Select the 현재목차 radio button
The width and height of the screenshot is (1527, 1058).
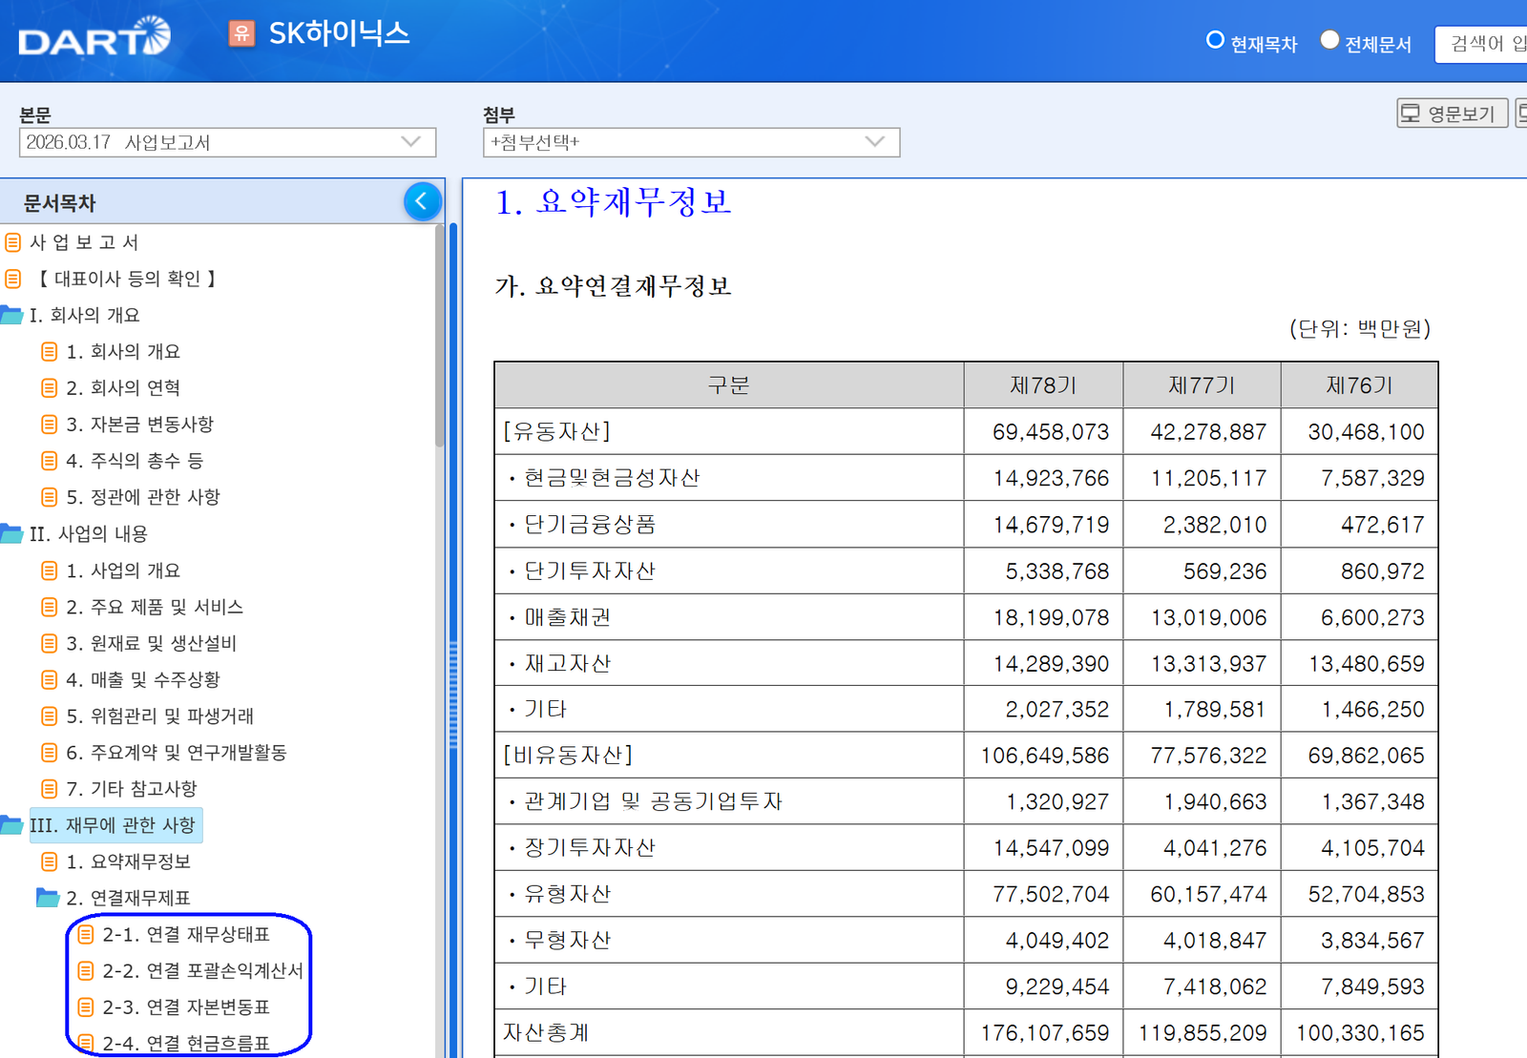click(1215, 40)
